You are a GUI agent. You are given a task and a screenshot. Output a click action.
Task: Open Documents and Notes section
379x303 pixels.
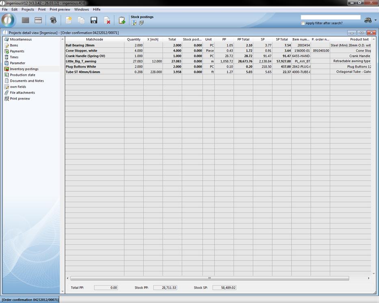click(27, 81)
